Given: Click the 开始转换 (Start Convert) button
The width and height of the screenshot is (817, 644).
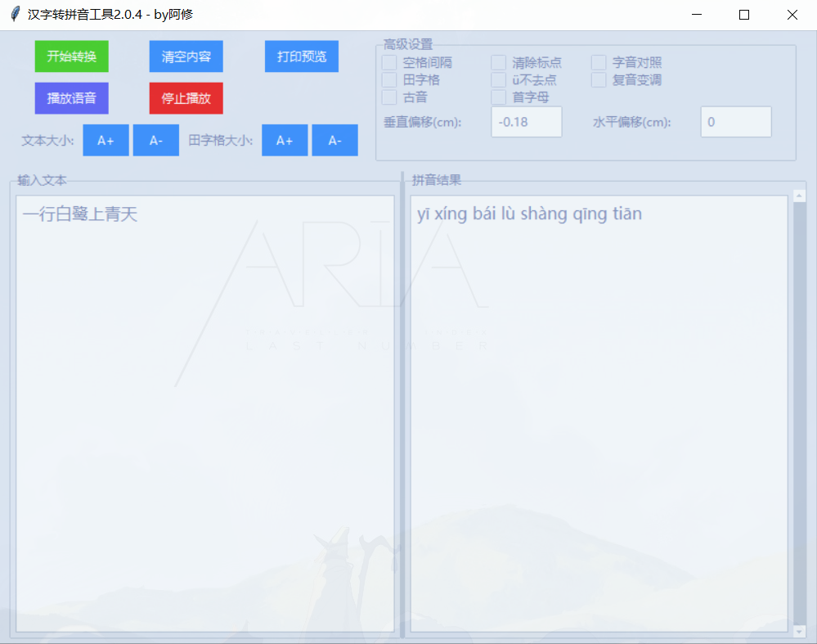Looking at the screenshot, I should pos(71,56).
